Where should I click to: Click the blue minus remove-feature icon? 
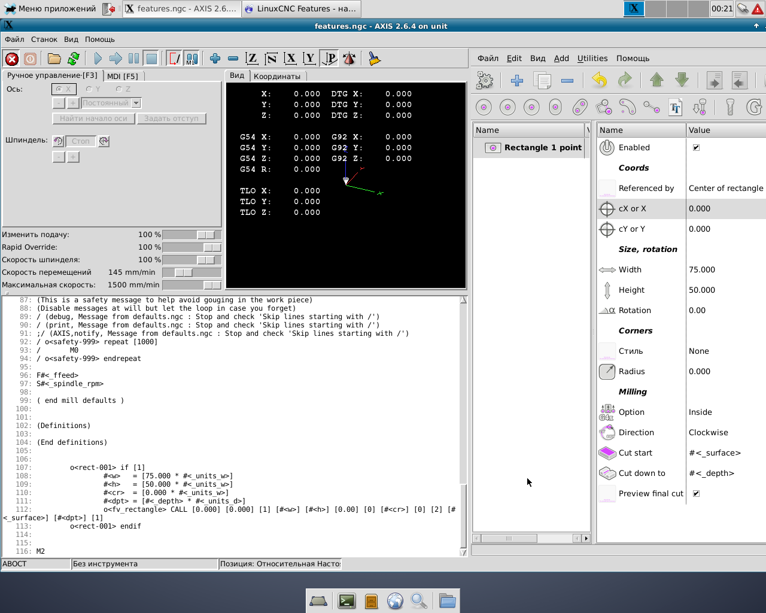(x=567, y=80)
